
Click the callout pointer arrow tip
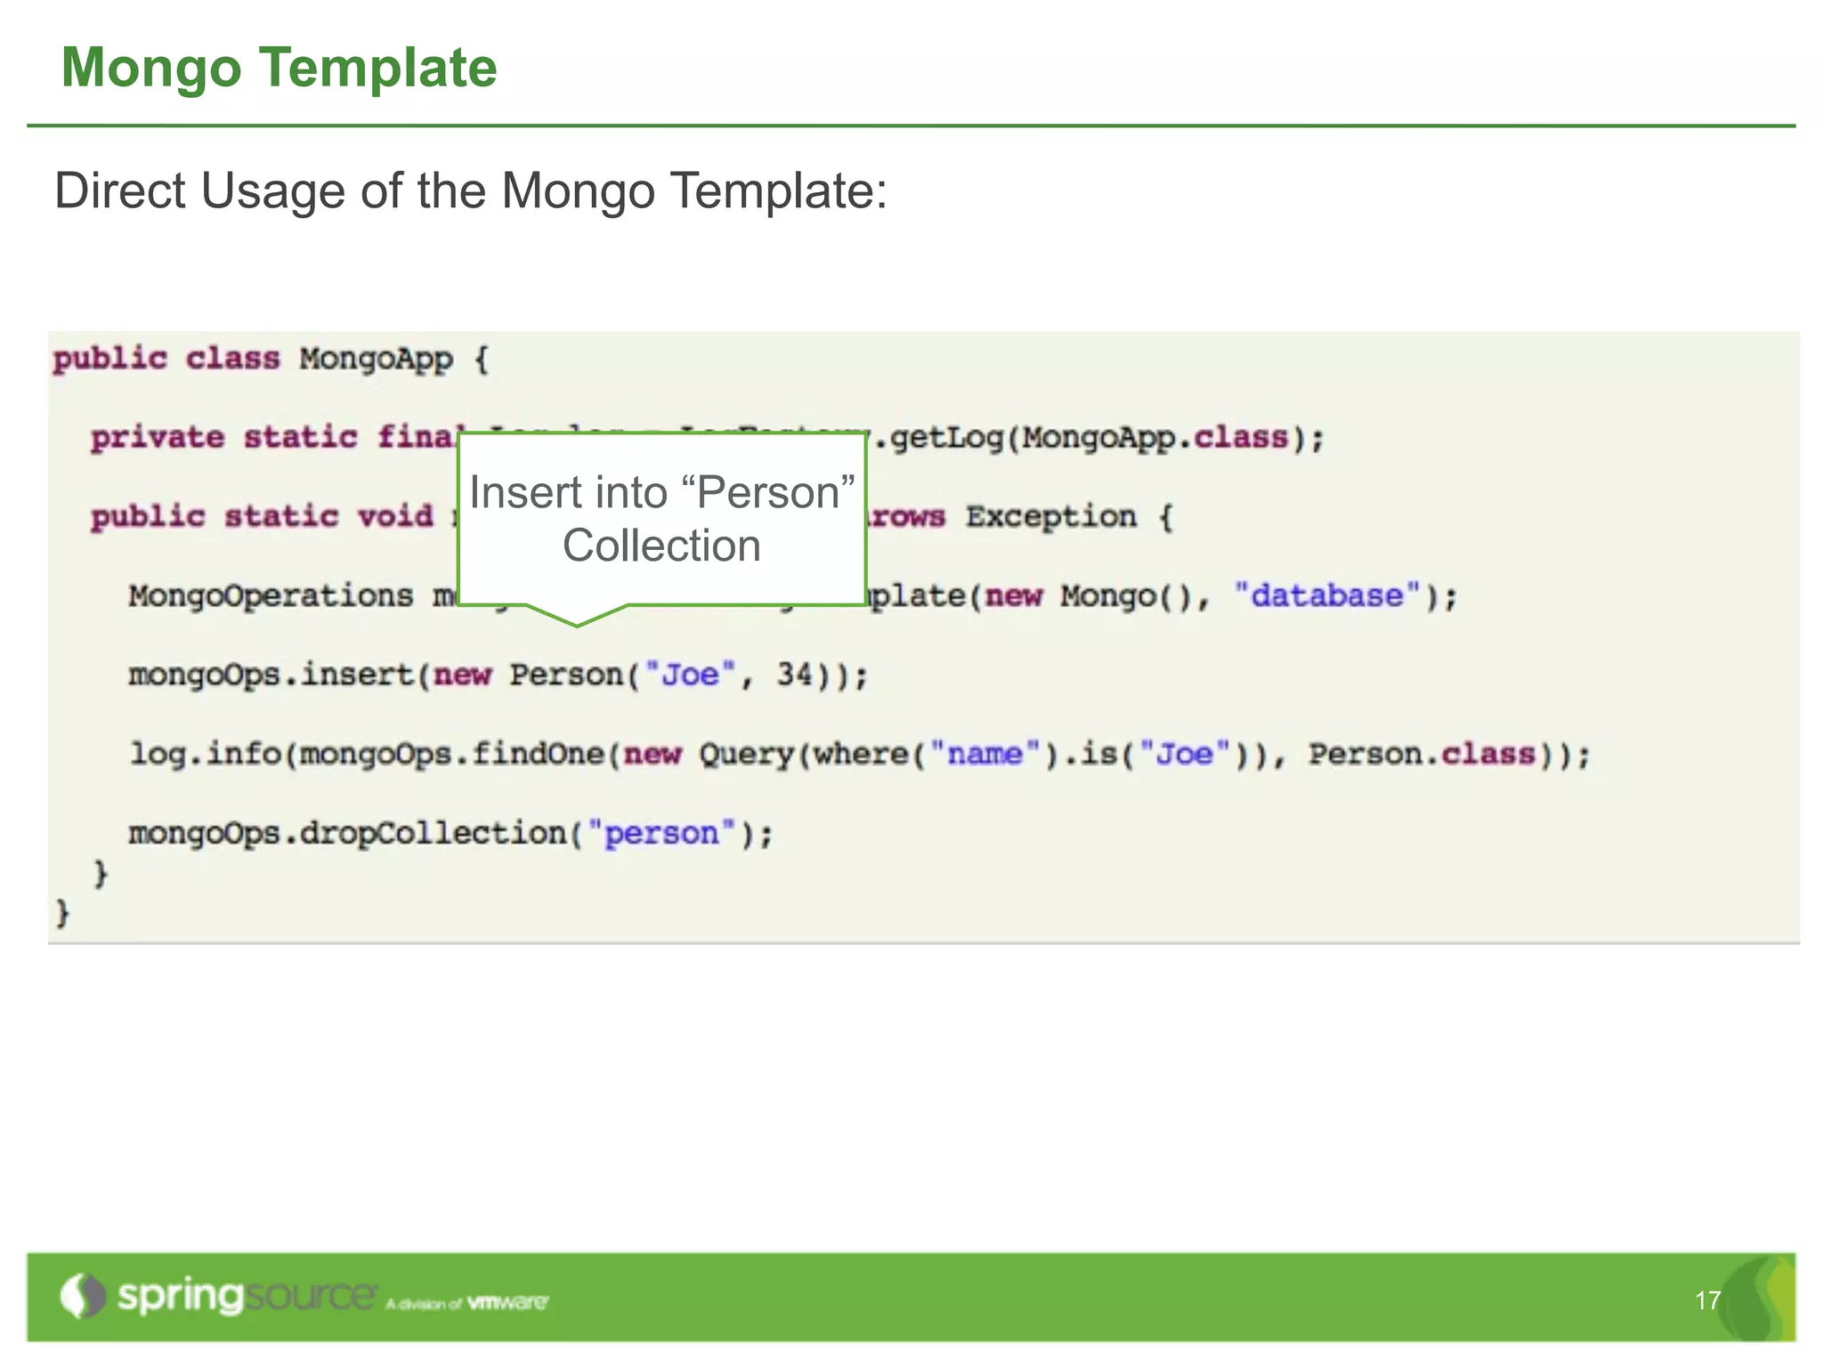point(577,623)
